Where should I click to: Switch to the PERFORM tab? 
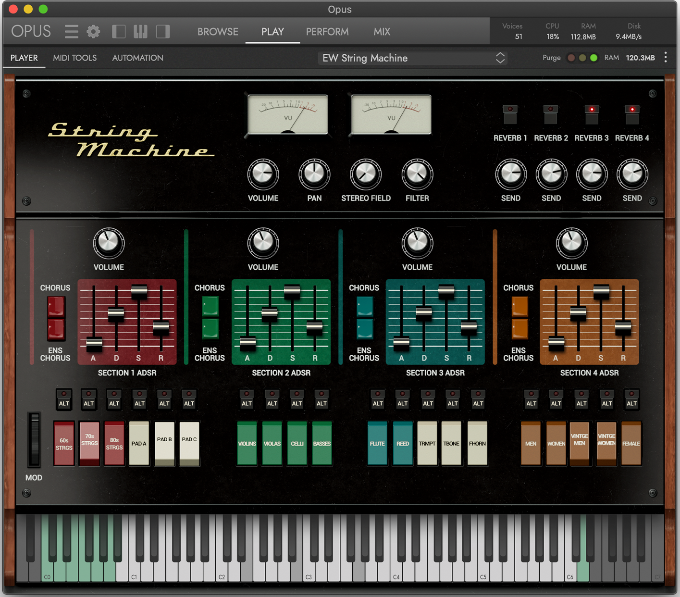tap(327, 32)
